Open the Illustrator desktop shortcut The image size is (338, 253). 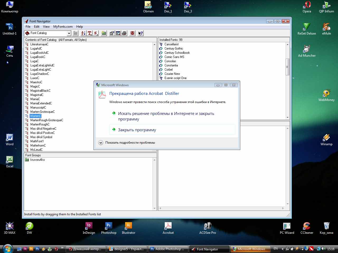point(128,228)
